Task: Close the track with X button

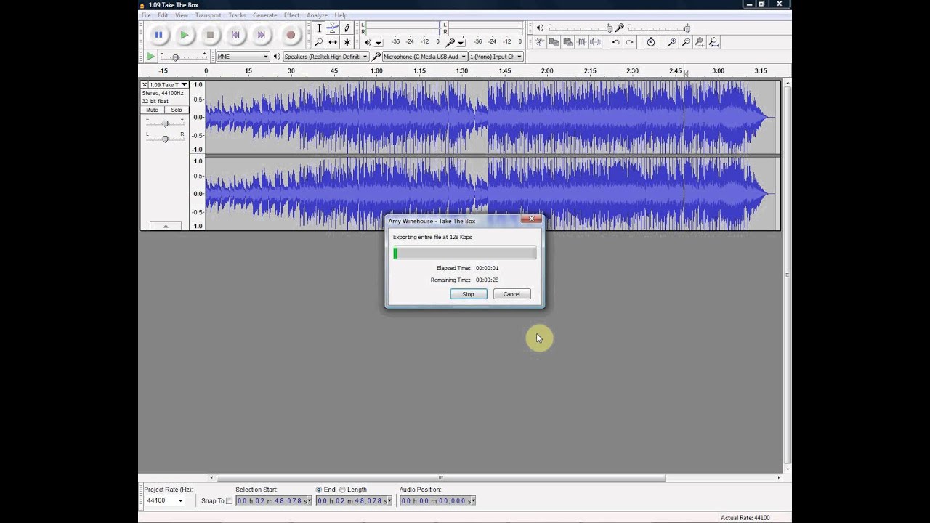Action: pos(145,85)
